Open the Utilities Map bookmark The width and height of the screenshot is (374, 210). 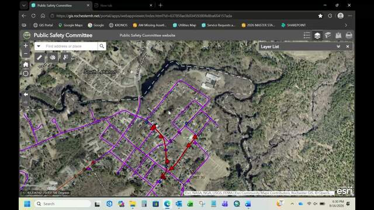tap(185, 25)
